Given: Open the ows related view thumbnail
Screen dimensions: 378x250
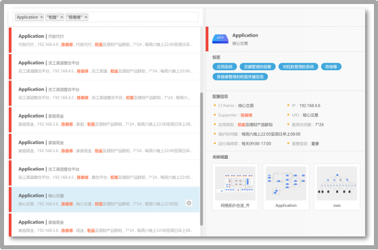Looking at the screenshot, I should [x=337, y=187].
